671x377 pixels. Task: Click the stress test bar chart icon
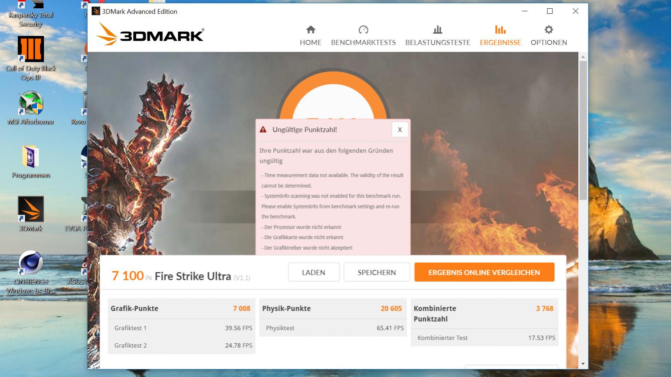[438, 29]
